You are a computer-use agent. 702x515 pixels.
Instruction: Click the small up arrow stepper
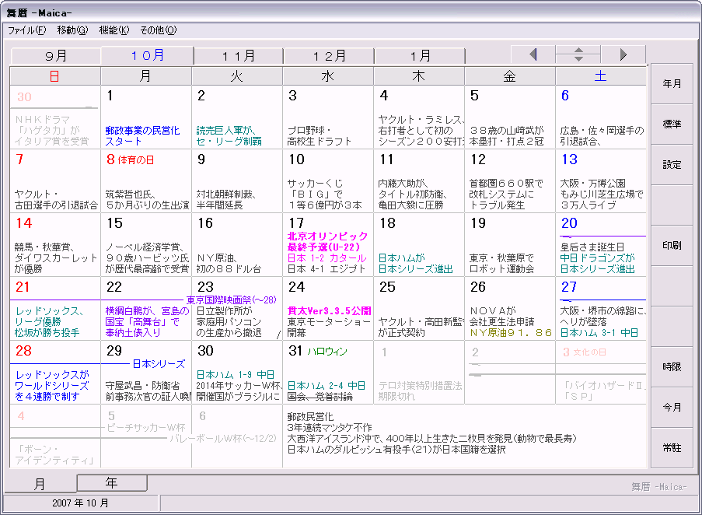click(x=578, y=51)
